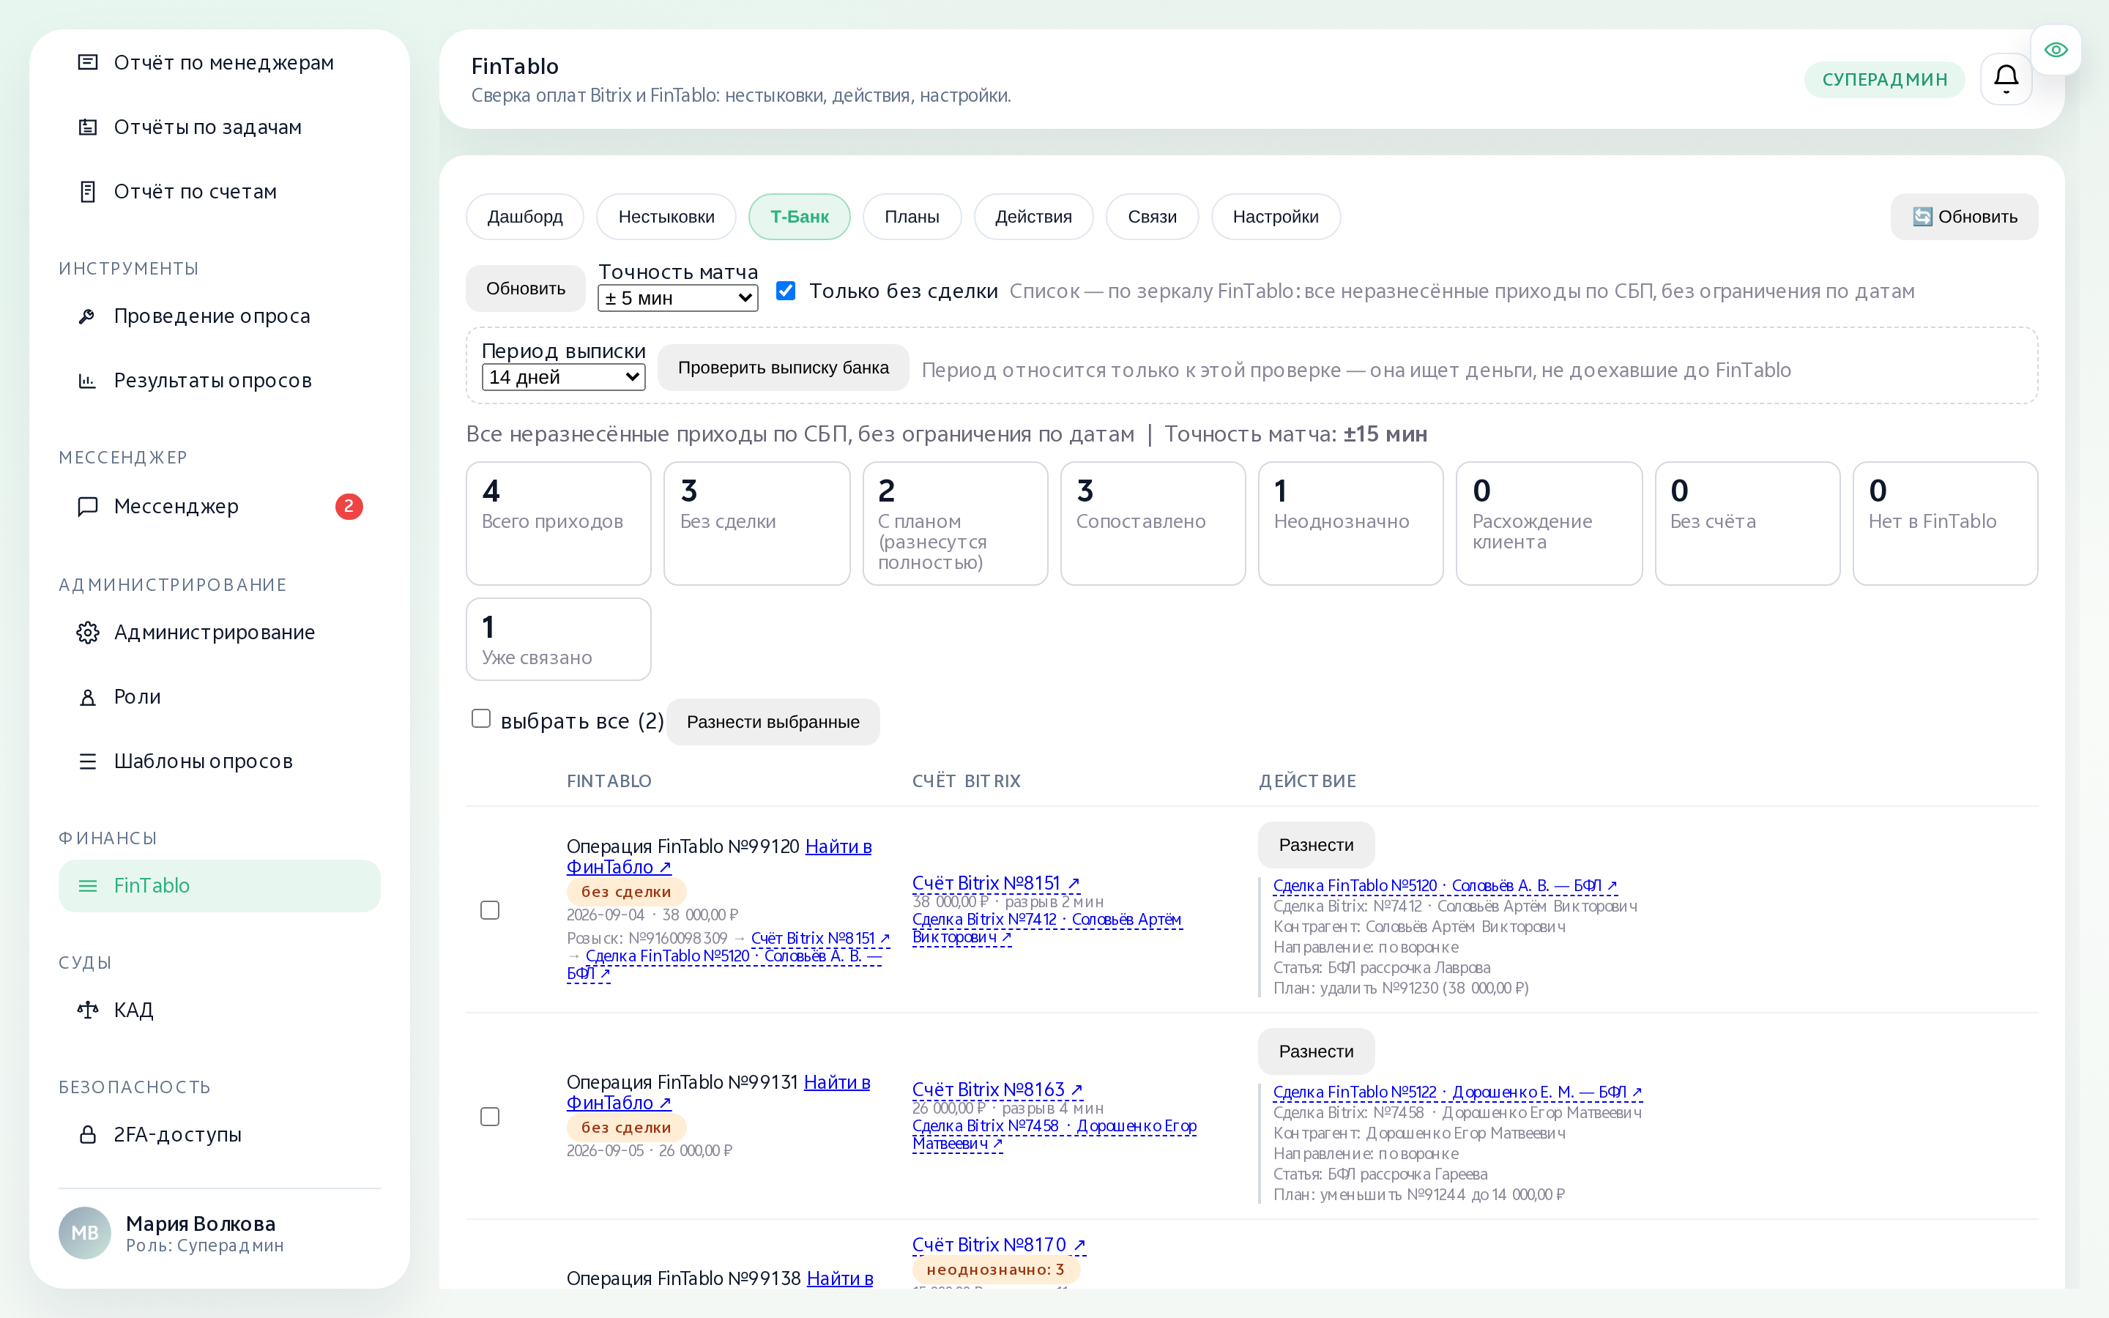Click the Обновить button beside Точность матча
Image resolution: width=2109 pixels, height=1318 pixels.
point(526,288)
